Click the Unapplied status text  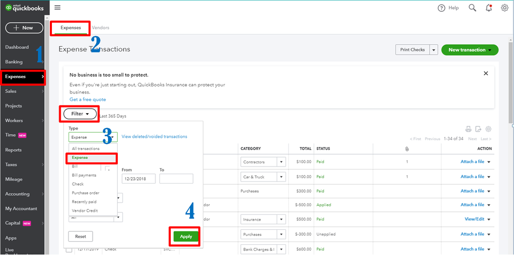coord(326,234)
